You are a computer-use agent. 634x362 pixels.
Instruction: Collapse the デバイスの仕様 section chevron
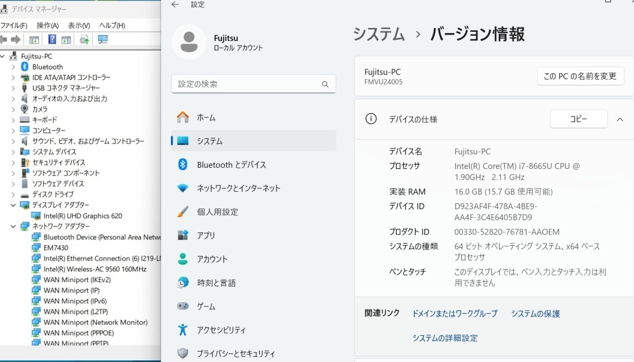(620, 119)
